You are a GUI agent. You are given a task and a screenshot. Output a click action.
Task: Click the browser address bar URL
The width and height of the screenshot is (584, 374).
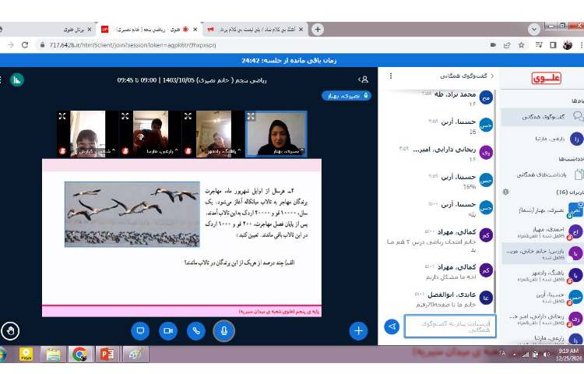click(x=132, y=45)
